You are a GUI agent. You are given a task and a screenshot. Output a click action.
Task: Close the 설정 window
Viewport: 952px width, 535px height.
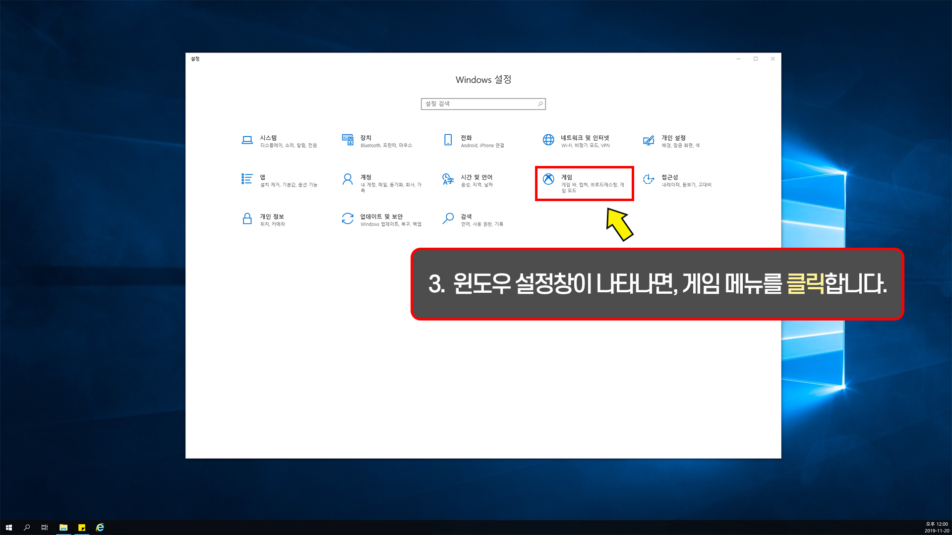[773, 59]
